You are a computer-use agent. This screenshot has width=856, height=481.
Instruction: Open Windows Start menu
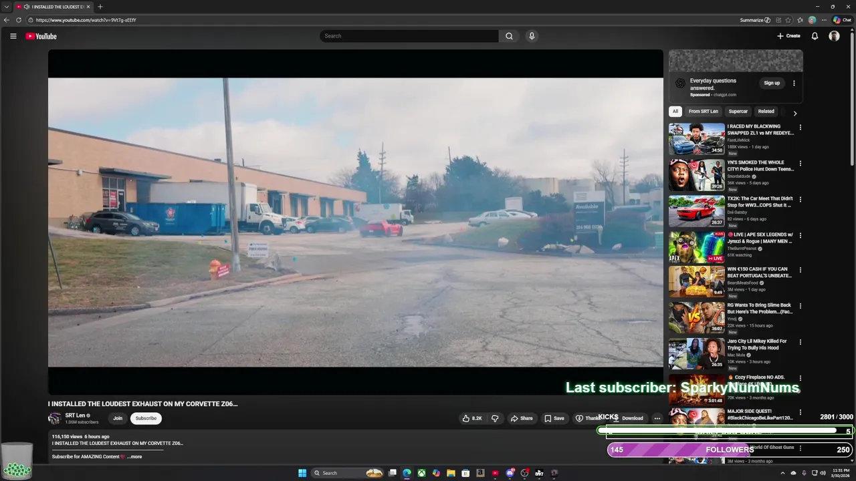(302, 473)
